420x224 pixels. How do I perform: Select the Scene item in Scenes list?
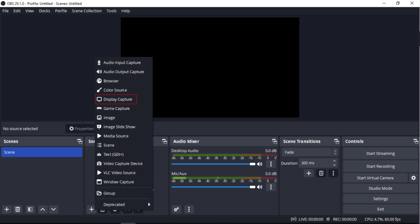(x=42, y=152)
